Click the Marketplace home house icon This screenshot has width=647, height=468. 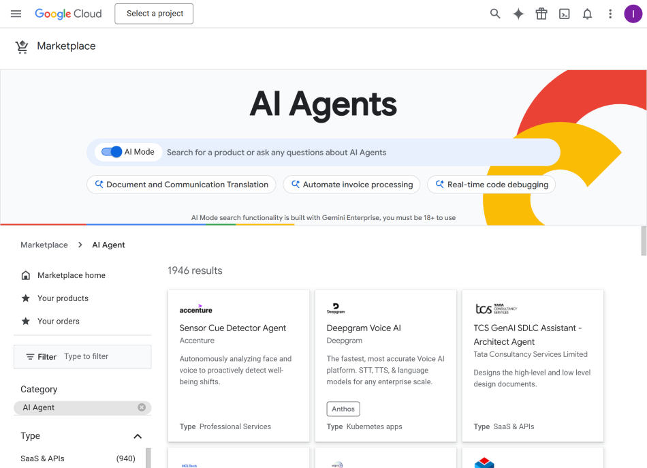[x=25, y=275]
